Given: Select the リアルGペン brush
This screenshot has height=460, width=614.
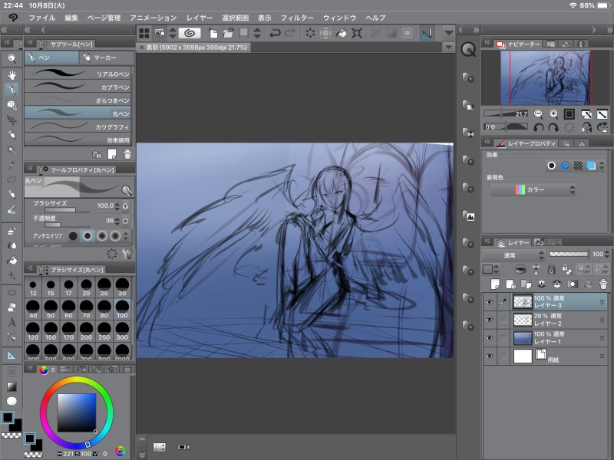Looking at the screenshot, I should 78,74.
